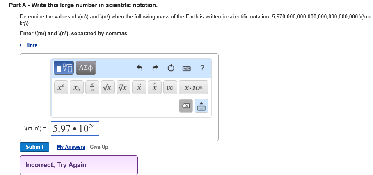Image resolution: width=373 pixels, height=175 pixels.
Task: Insert a subscript template (x_b)
Action: click(x=77, y=88)
